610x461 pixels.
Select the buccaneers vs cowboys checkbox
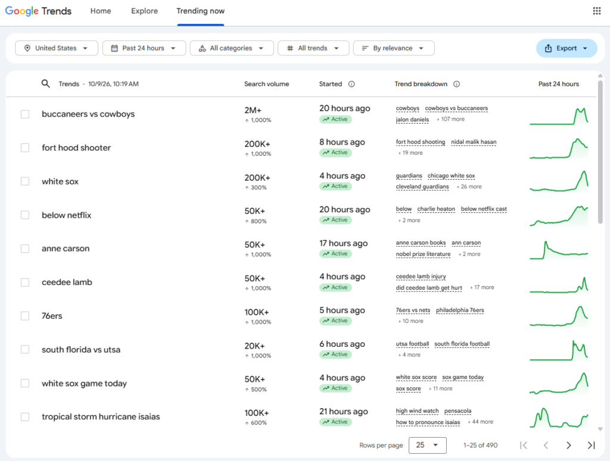pos(25,114)
